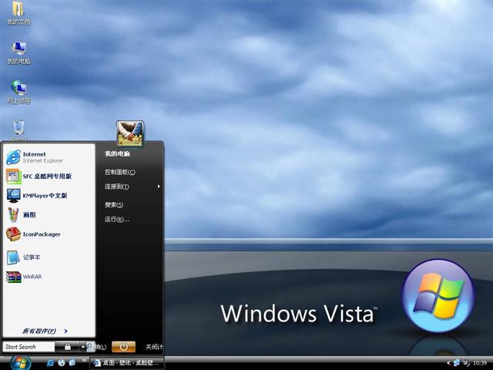
Task: Click the network tray icon
Action: [x=457, y=363]
